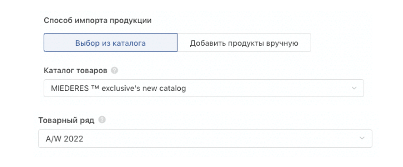403x167 pixels.
Task: Expand MIEDERES exclusive's new catalog selector
Action: pos(204,88)
